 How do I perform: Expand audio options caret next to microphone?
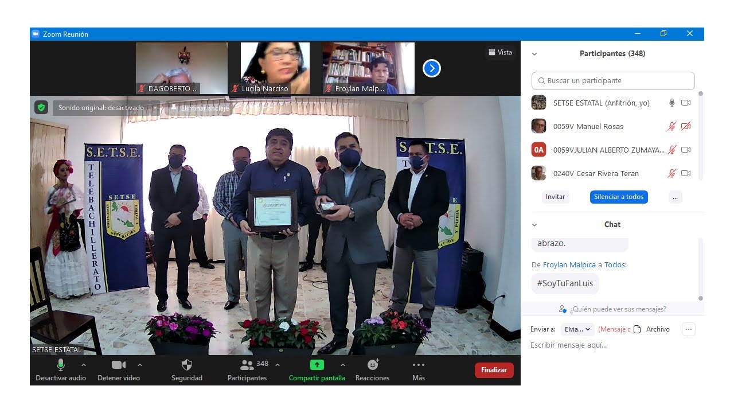pos(84,365)
